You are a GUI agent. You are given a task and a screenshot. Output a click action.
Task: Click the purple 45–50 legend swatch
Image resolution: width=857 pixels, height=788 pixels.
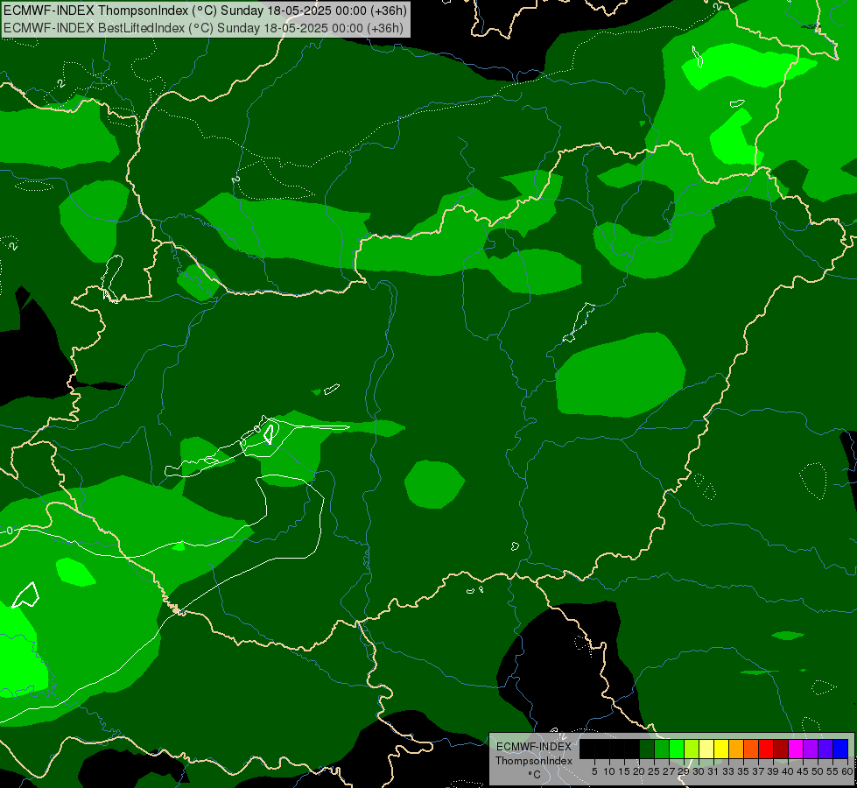coord(811,749)
